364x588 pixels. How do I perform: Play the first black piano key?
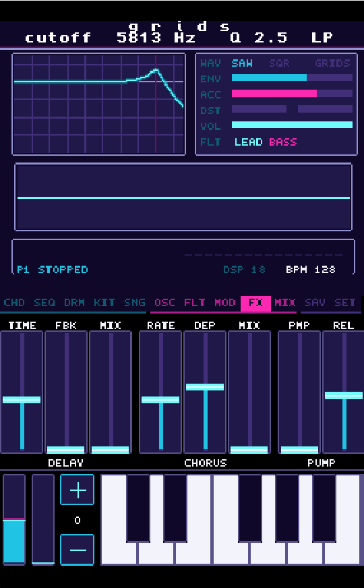(x=138, y=508)
